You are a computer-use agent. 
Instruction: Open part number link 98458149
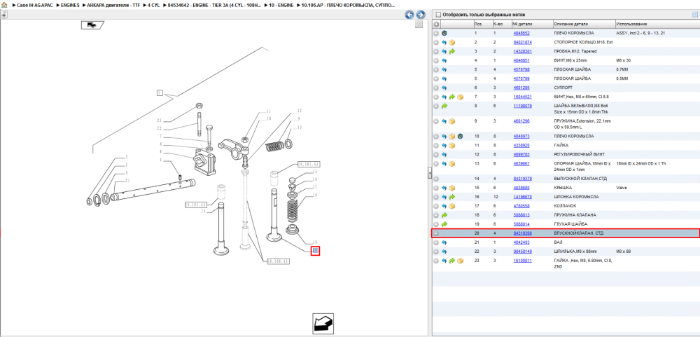(x=522, y=252)
